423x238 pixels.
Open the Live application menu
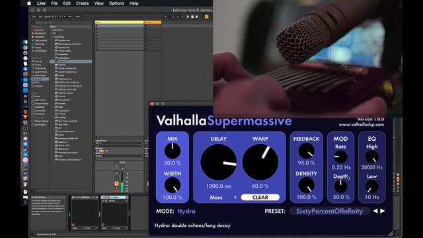pos(41,3)
